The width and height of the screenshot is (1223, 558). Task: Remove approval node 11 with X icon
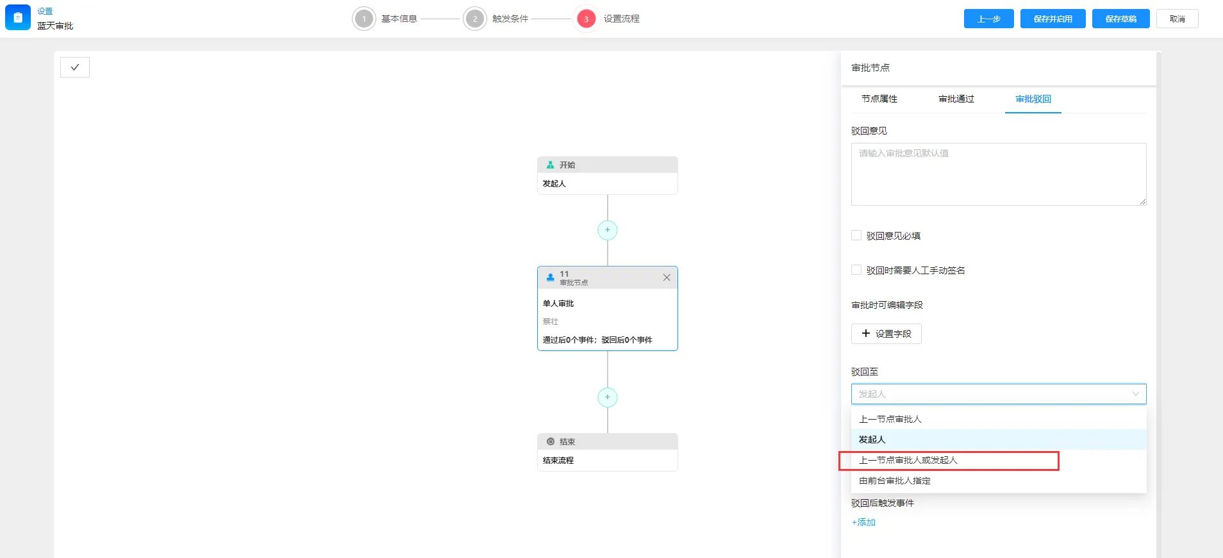click(667, 277)
